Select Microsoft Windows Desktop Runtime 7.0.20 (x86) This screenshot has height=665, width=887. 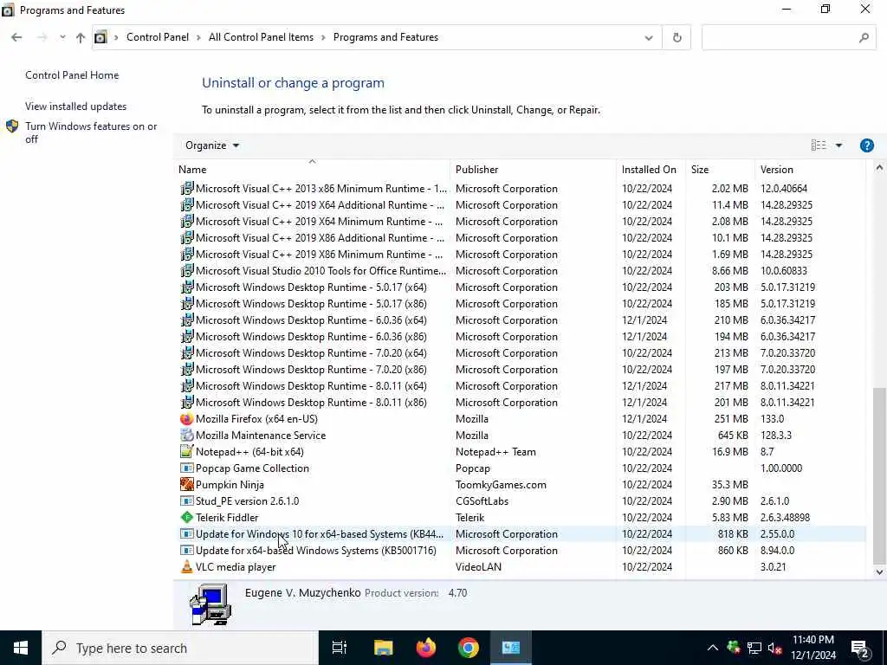click(x=520, y=370)
